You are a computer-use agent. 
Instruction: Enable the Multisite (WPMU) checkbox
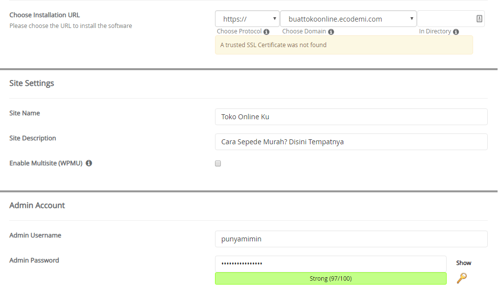pos(218,163)
